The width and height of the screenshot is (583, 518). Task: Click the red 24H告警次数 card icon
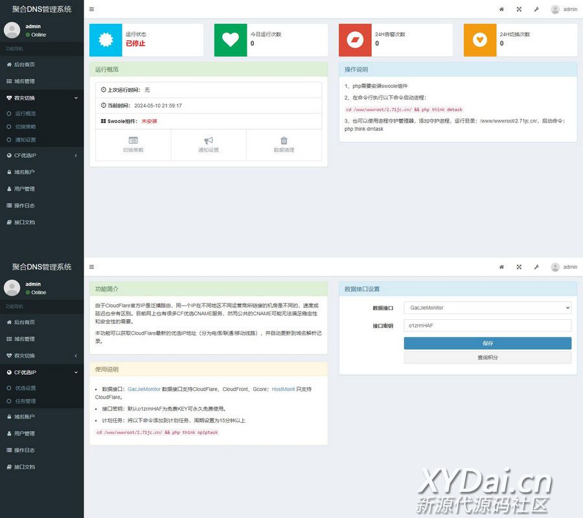click(355, 40)
